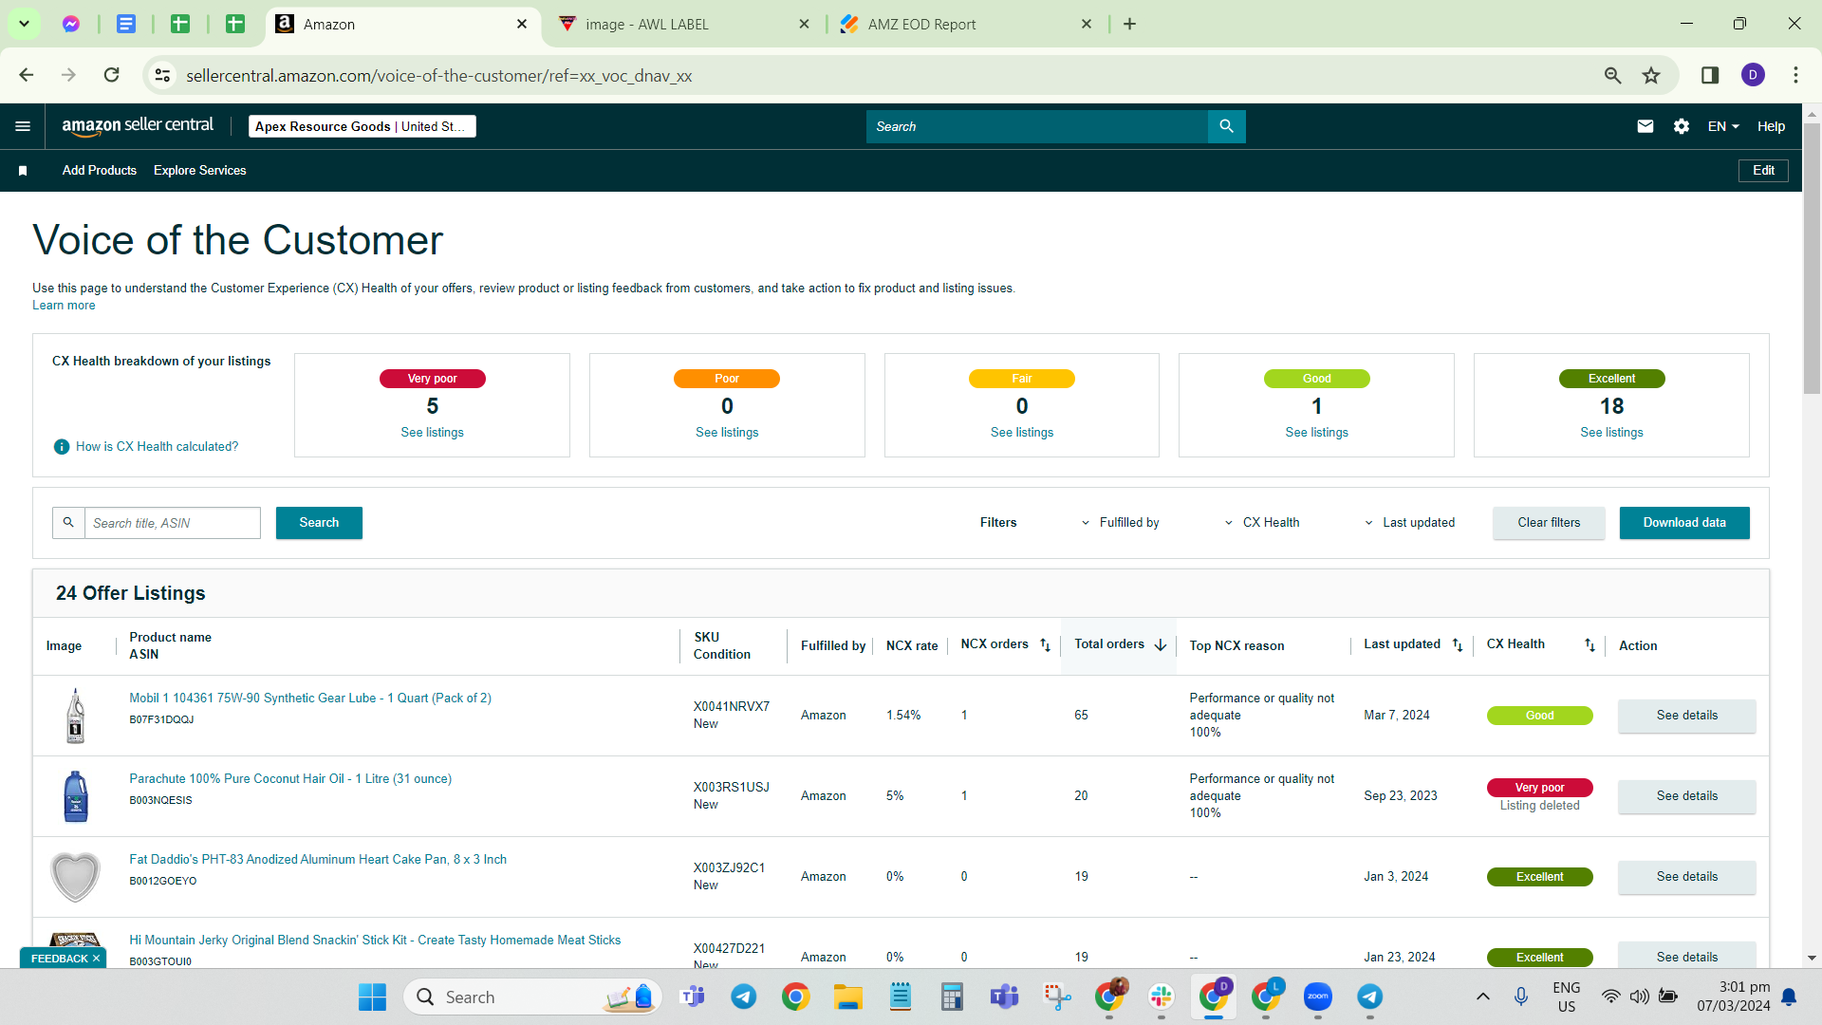Sort by CX Health arrows
This screenshot has height=1025, width=1822.
[1590, 645]
